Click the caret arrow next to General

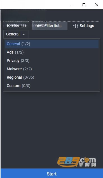(x=24, y=34)
